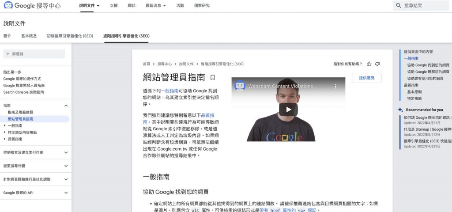Viewport: 452px width, 212px height.
Task: Click the 篩選器 filter input field
Action: [34, 54]
